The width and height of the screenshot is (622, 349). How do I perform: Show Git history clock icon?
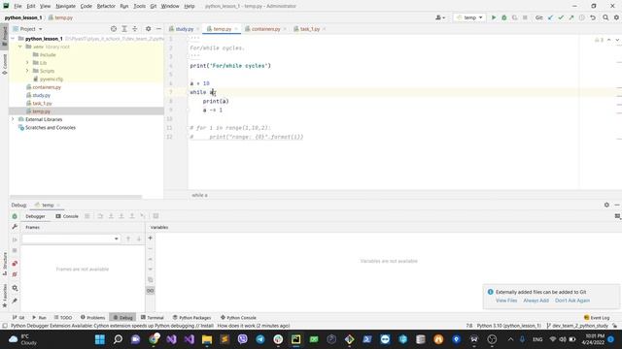[x=582, y=17]
